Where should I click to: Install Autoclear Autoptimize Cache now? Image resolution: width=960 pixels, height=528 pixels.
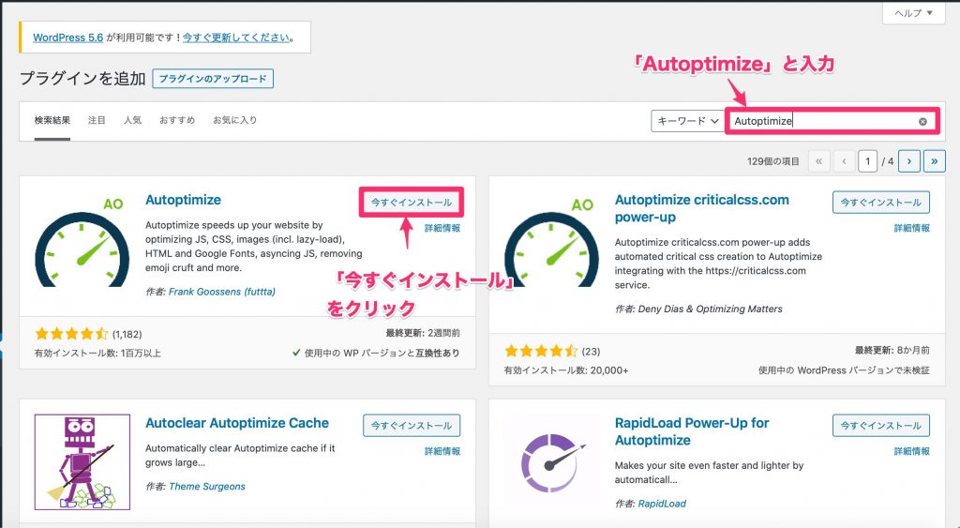[x=412, y=425]
